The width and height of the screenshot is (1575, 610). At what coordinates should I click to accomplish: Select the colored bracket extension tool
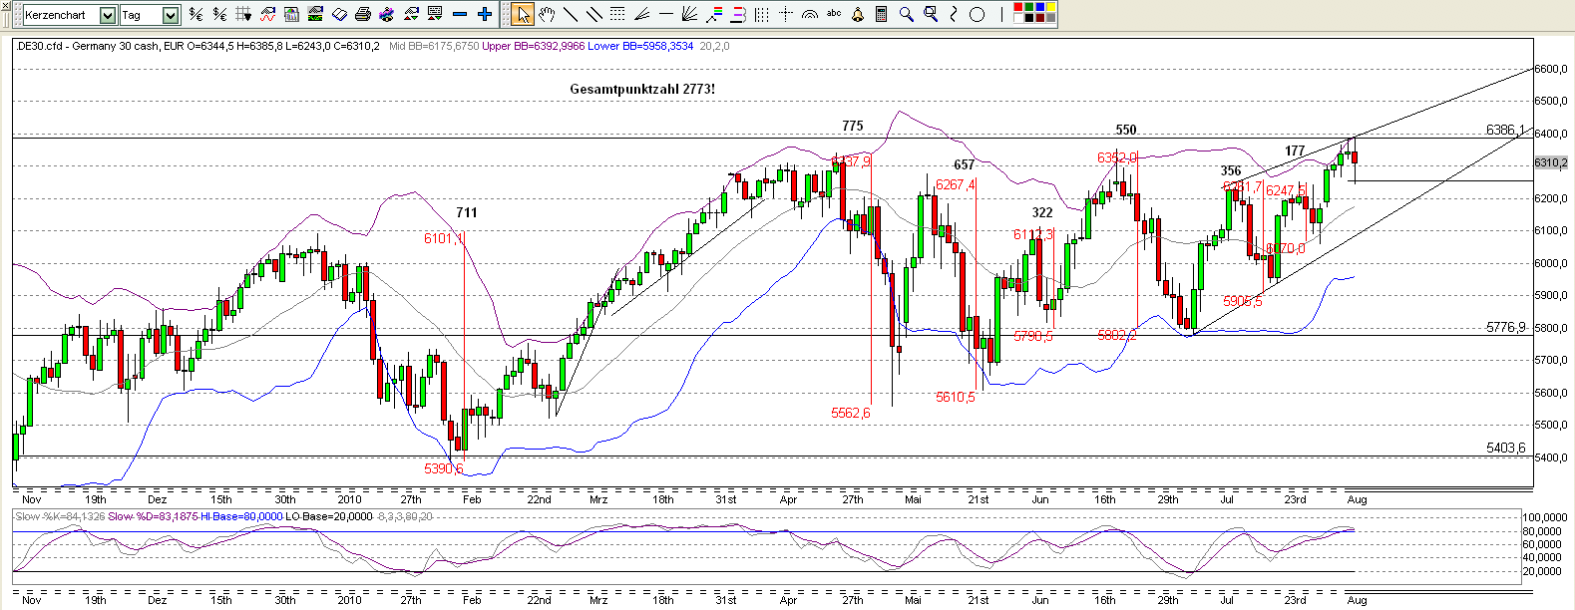click(738, 14)
